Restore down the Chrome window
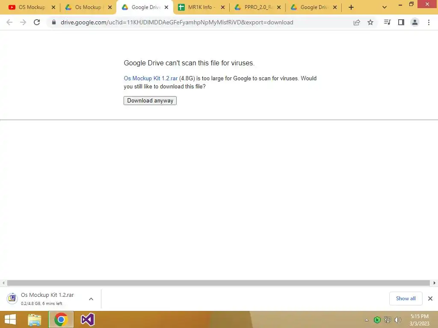Screen dimensions: 438x328 click(x=411, y=4)
